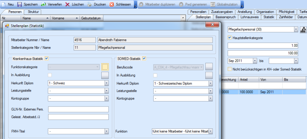This screenshot has width=307, height=139.
Task: Click the button next to Berufscode
Action: point(209,67)
